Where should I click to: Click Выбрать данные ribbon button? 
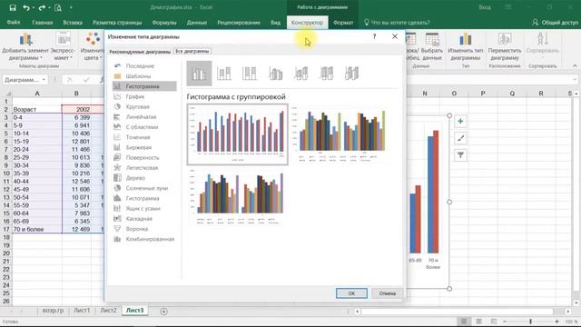(432, 46)
